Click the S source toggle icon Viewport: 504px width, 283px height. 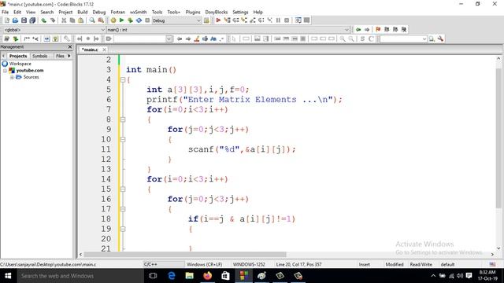tap(362, 39)
